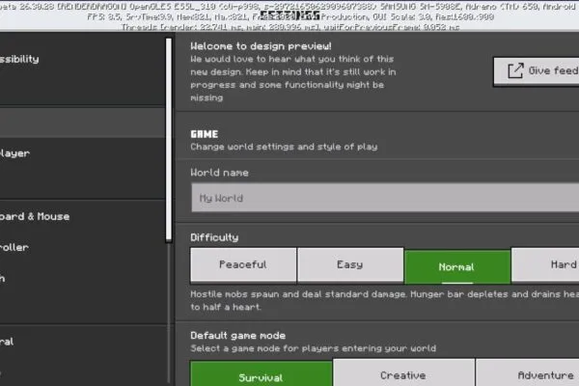Click the Hostile mobs spawn description text

tap(385, 301)
